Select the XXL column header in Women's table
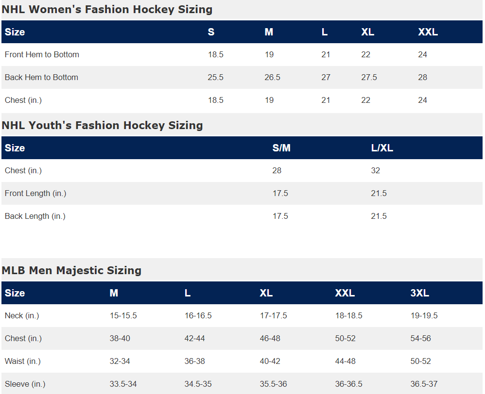Screen dimensions: 485x394 pyautogui.click(x=428, y=32)
